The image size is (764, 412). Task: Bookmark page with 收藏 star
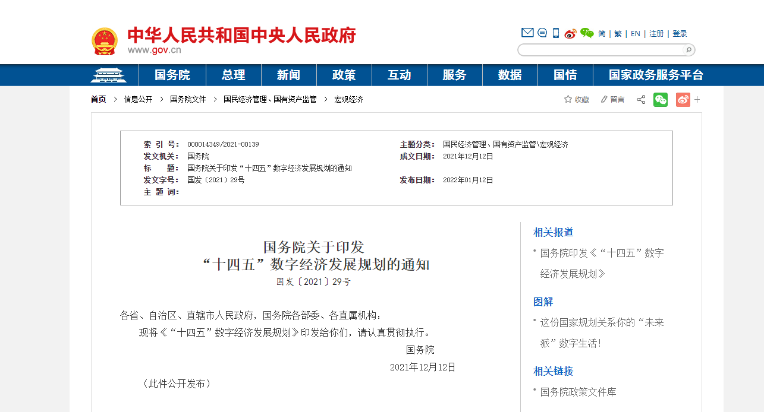coord(576,100)
